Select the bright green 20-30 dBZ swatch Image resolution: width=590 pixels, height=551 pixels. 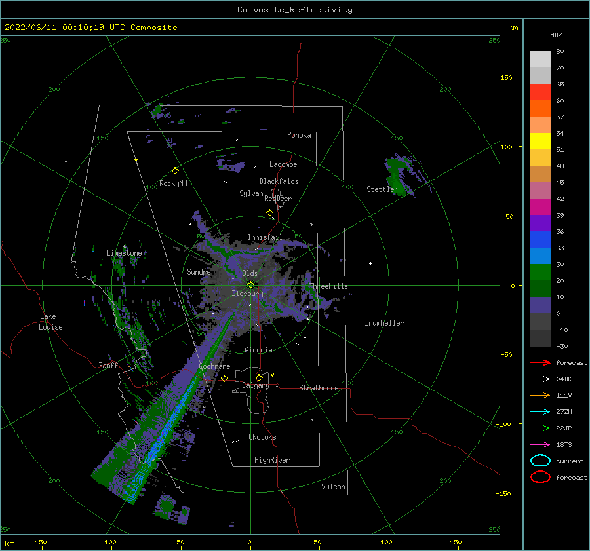tap(540, 273)
